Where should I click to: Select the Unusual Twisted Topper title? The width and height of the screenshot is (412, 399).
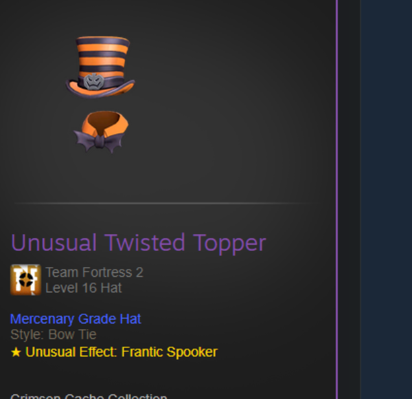coord(139,243)
